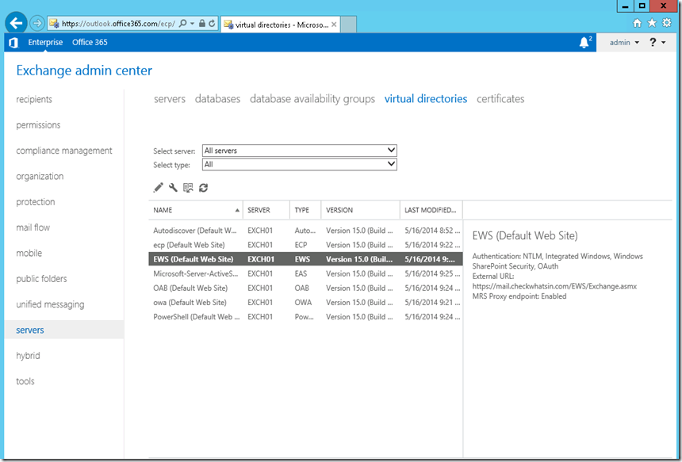Select Microsoft-Server-ActiveS... row
Image resolution: width=682 pixels, height=462 pixels.
click(305, 274)
